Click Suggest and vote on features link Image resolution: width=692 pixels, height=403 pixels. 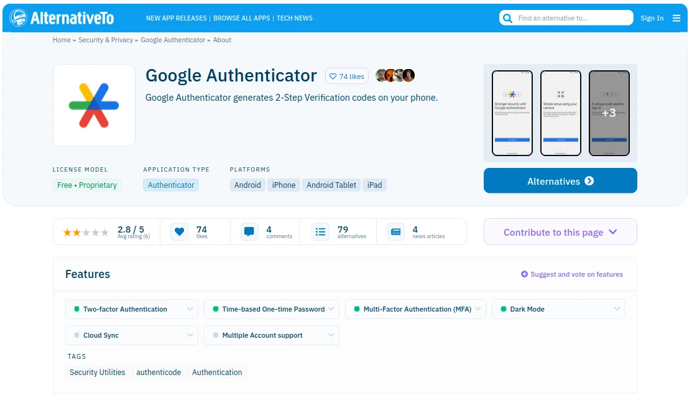[572, 274]
